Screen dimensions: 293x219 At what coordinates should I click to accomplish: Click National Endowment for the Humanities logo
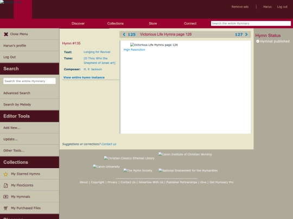tap(188, 170)
